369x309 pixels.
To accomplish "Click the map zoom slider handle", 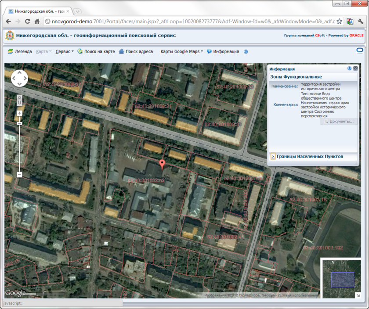I will [19, 123].
